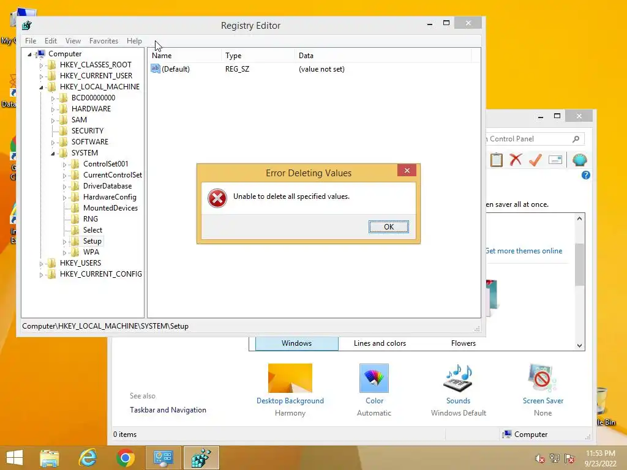Click the Data column header
Image resolution: width=627 pixels, height=470 pixels.
[383, 56]
